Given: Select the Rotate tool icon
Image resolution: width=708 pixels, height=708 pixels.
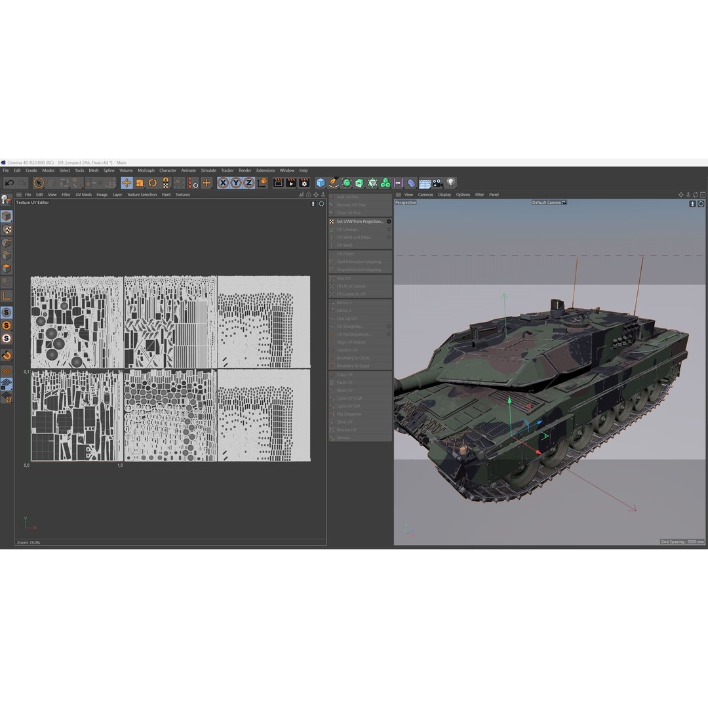Looking at the screenshot, I should 151,183.
